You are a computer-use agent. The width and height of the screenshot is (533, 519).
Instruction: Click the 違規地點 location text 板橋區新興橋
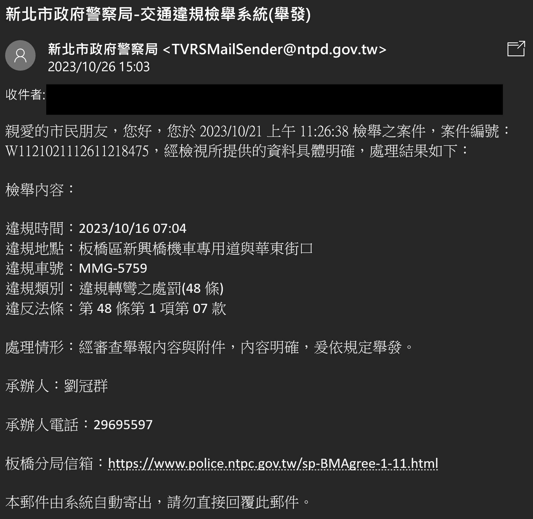[x=123, y=249]
